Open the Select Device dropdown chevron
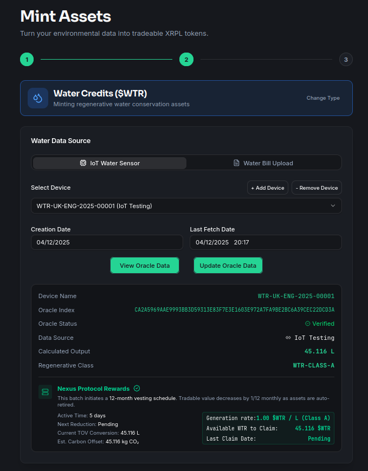 (x=333, y=206)
